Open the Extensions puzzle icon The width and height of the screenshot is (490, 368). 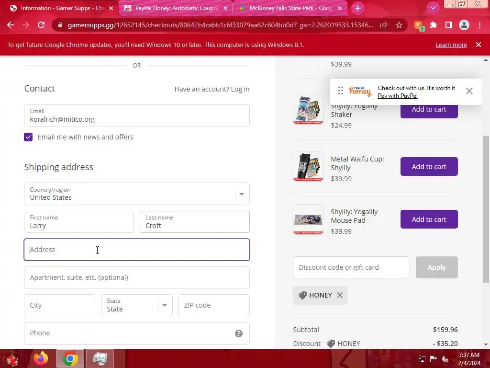434,25
